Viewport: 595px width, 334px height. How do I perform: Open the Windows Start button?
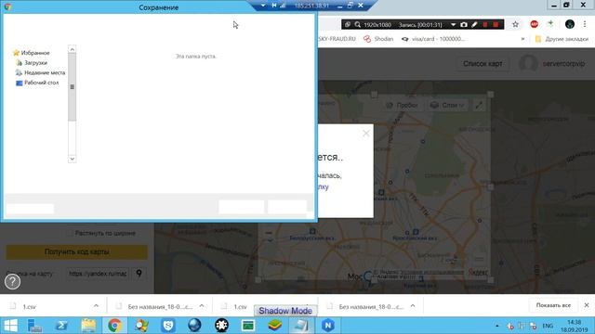click(10, 326)
